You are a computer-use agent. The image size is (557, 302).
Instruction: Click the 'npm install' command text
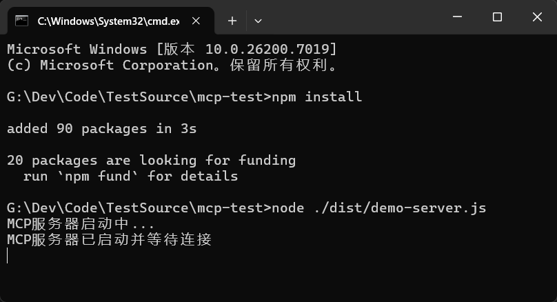[316, 97]
